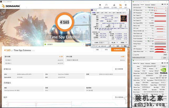The height and width of the screenshot is (108, 169).
Task: Click the 工具 button in CPU-Z
Action: (x=110, y=46)
